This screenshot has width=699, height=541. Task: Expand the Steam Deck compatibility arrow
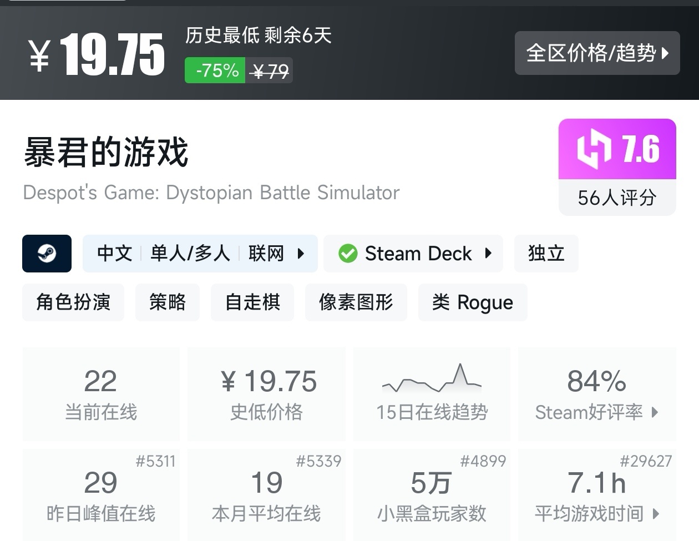click(x=488, y=254)
